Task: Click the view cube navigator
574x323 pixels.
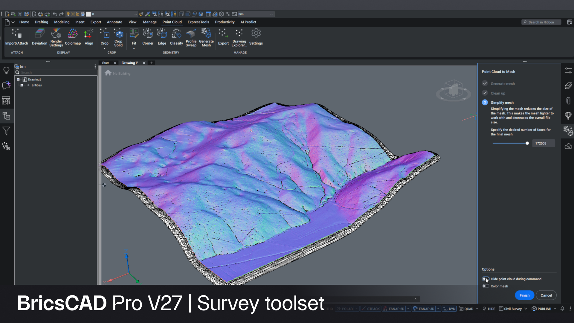Action: [454, 90]
